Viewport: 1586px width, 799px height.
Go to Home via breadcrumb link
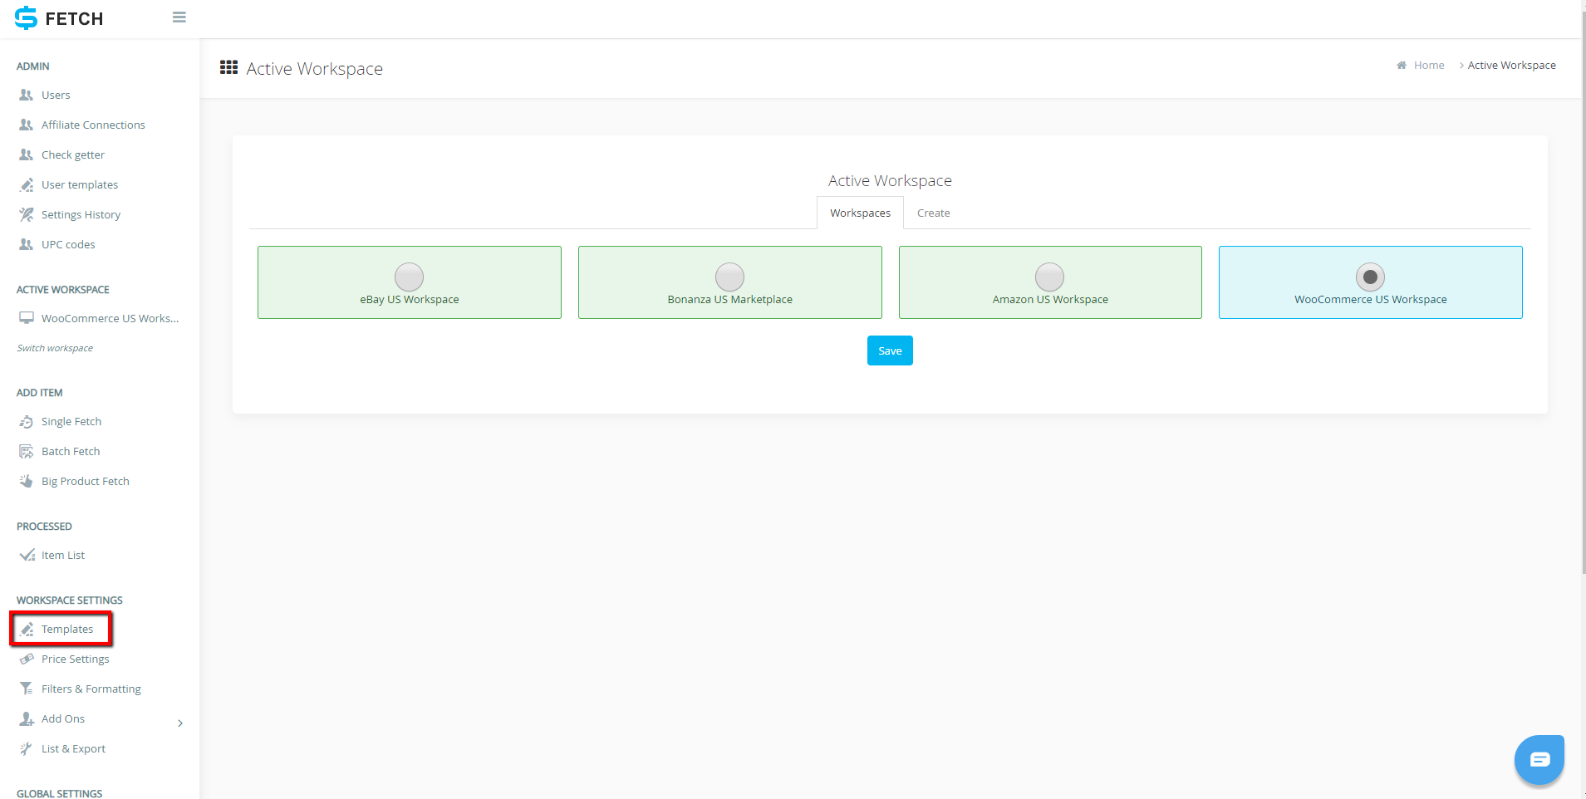(1429, 65)
